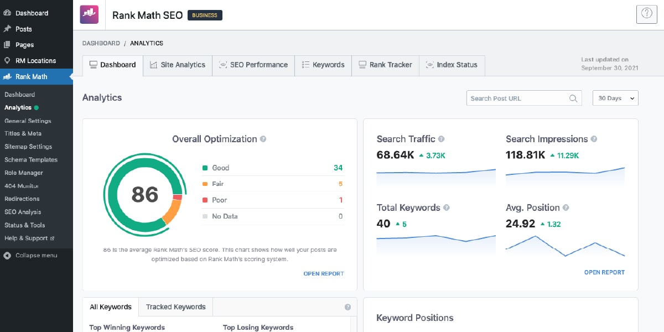664x332 pixels.
Task: Open SEO Analysis submenu item
Action: pyautogui.click(x=23, y=212)
